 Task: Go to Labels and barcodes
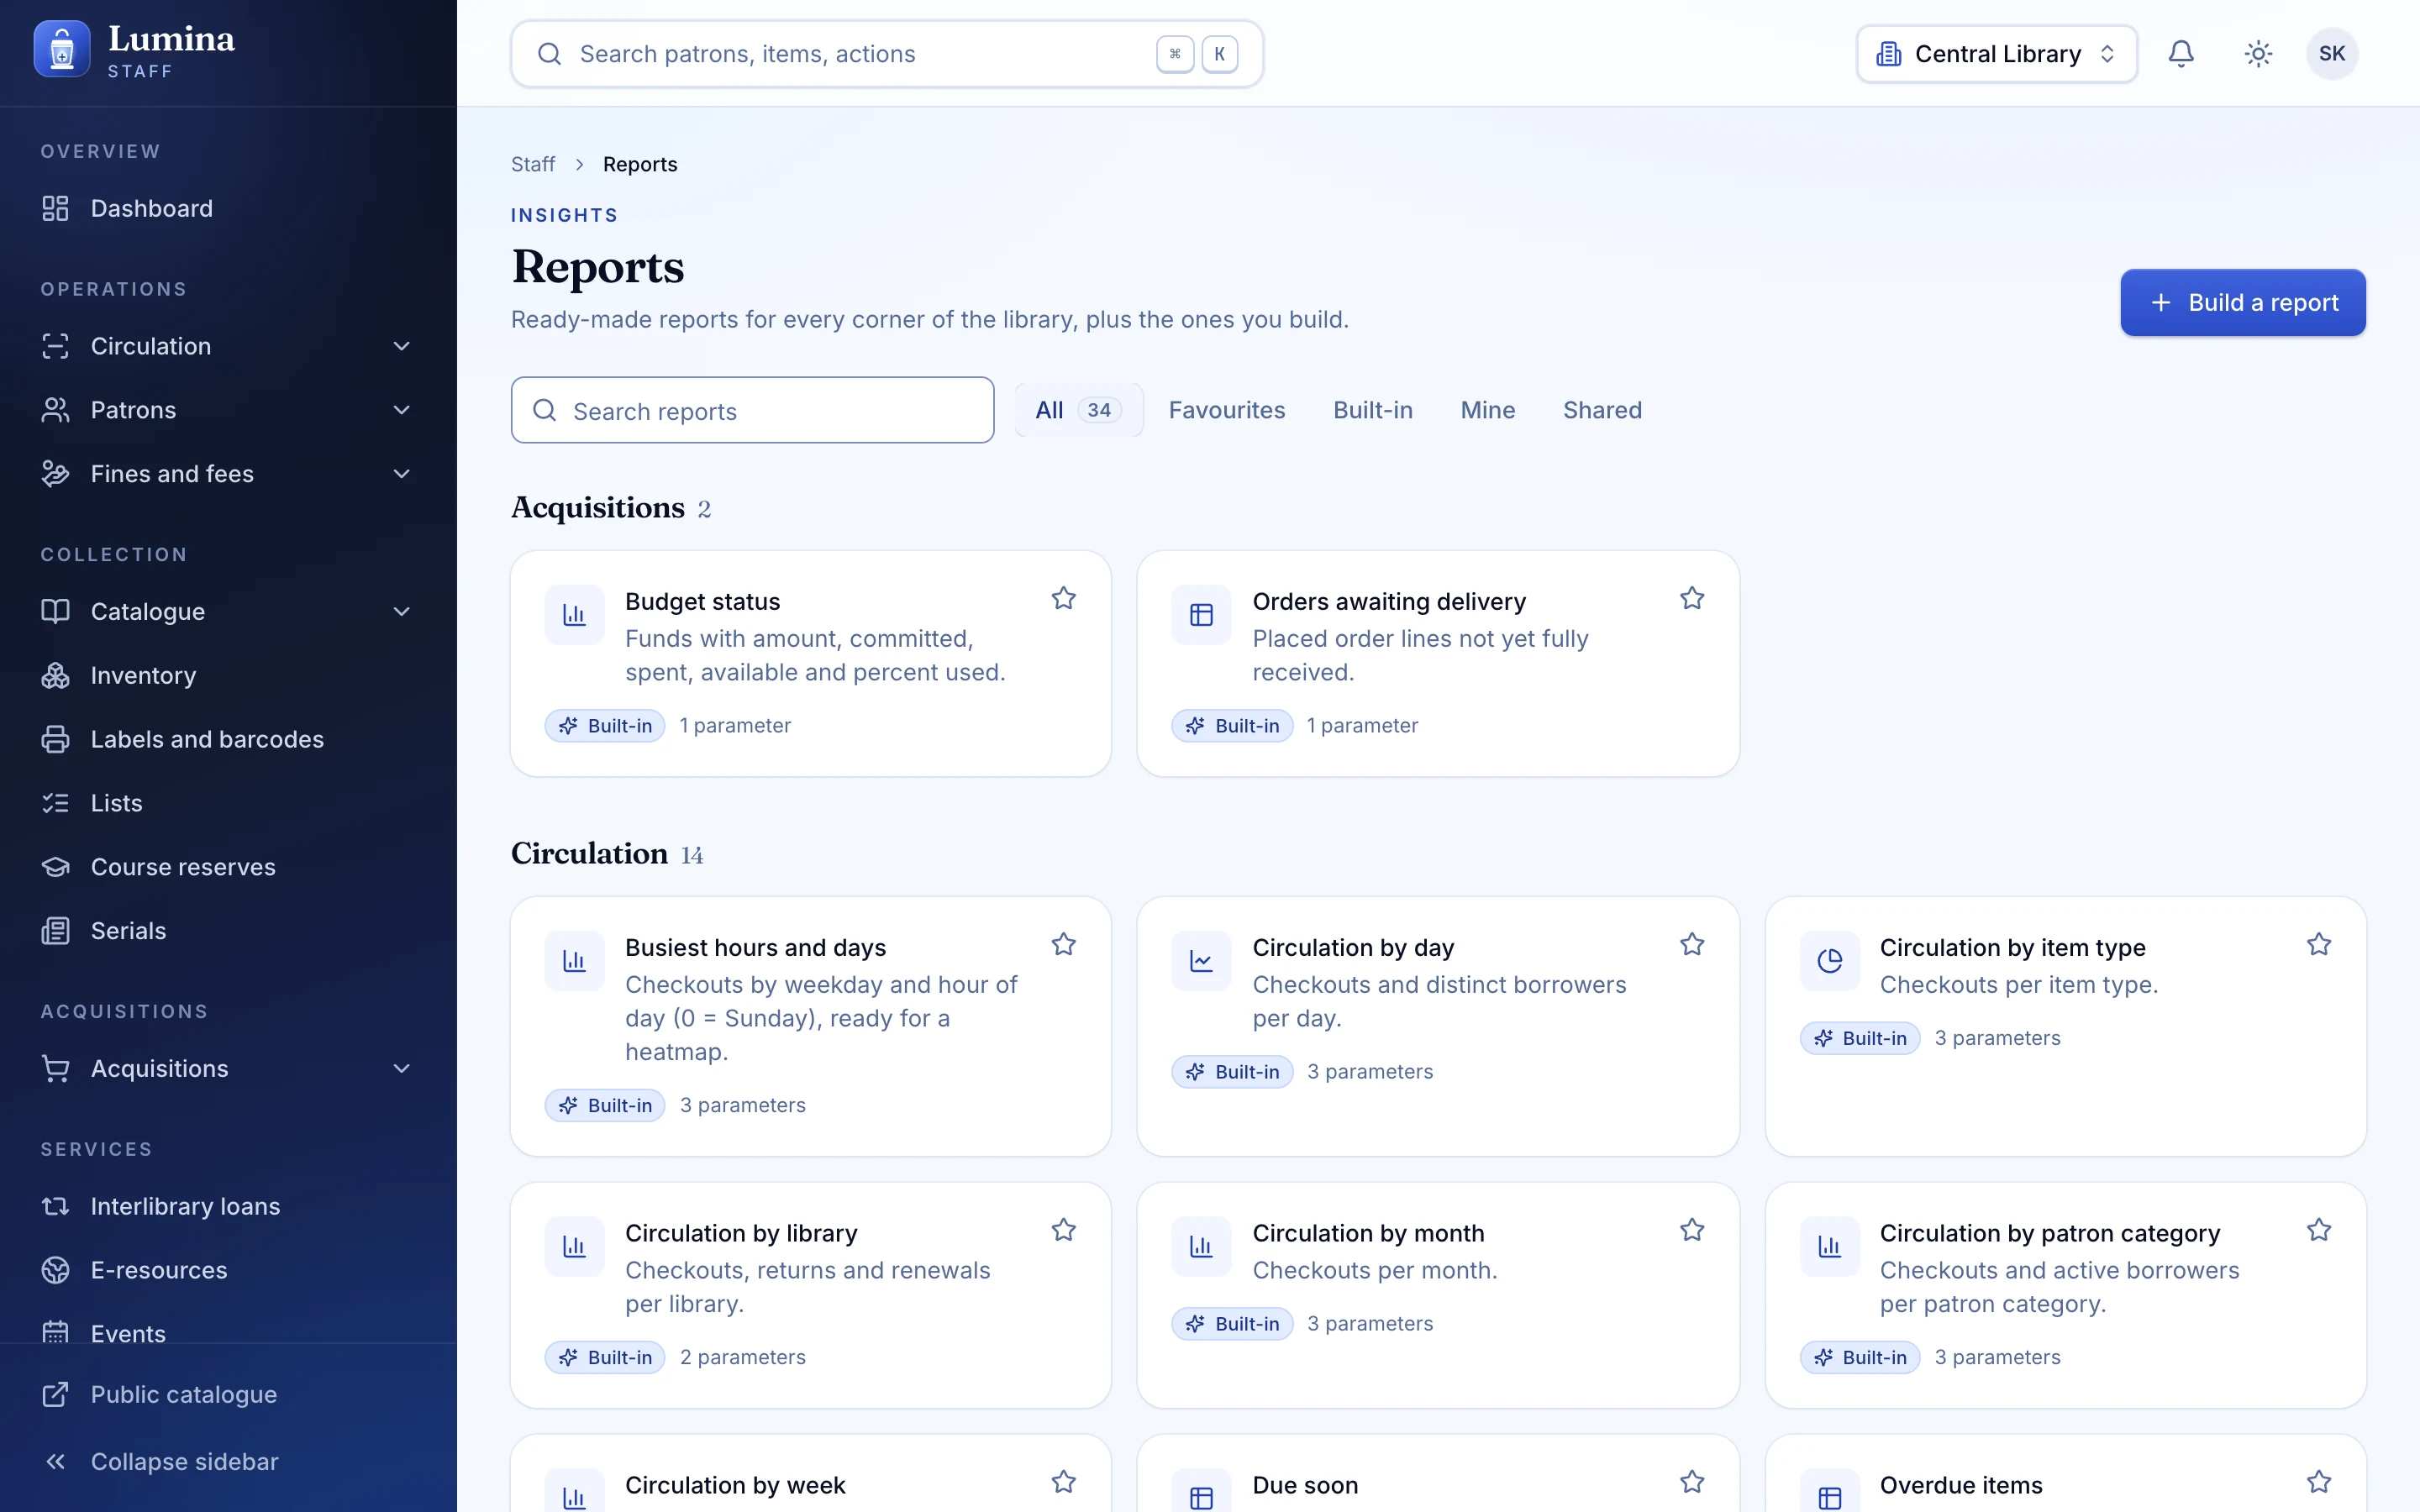point(228,739)
